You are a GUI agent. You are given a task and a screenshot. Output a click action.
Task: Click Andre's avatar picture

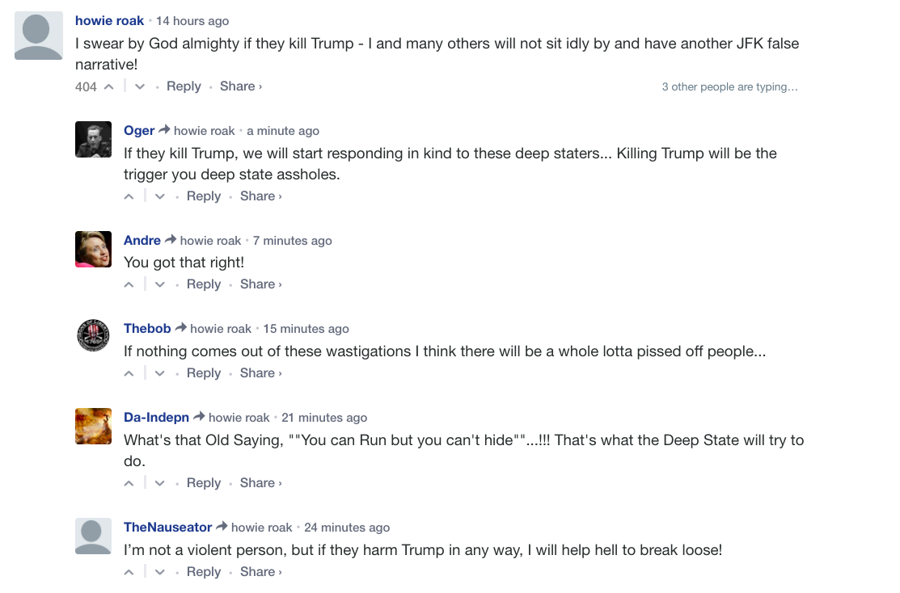click(x=93, y=249)
